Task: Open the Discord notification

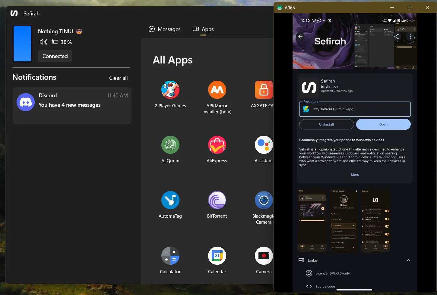Action: point(72,105)
